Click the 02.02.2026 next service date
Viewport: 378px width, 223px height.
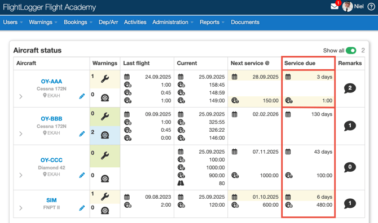pos(265,114)
